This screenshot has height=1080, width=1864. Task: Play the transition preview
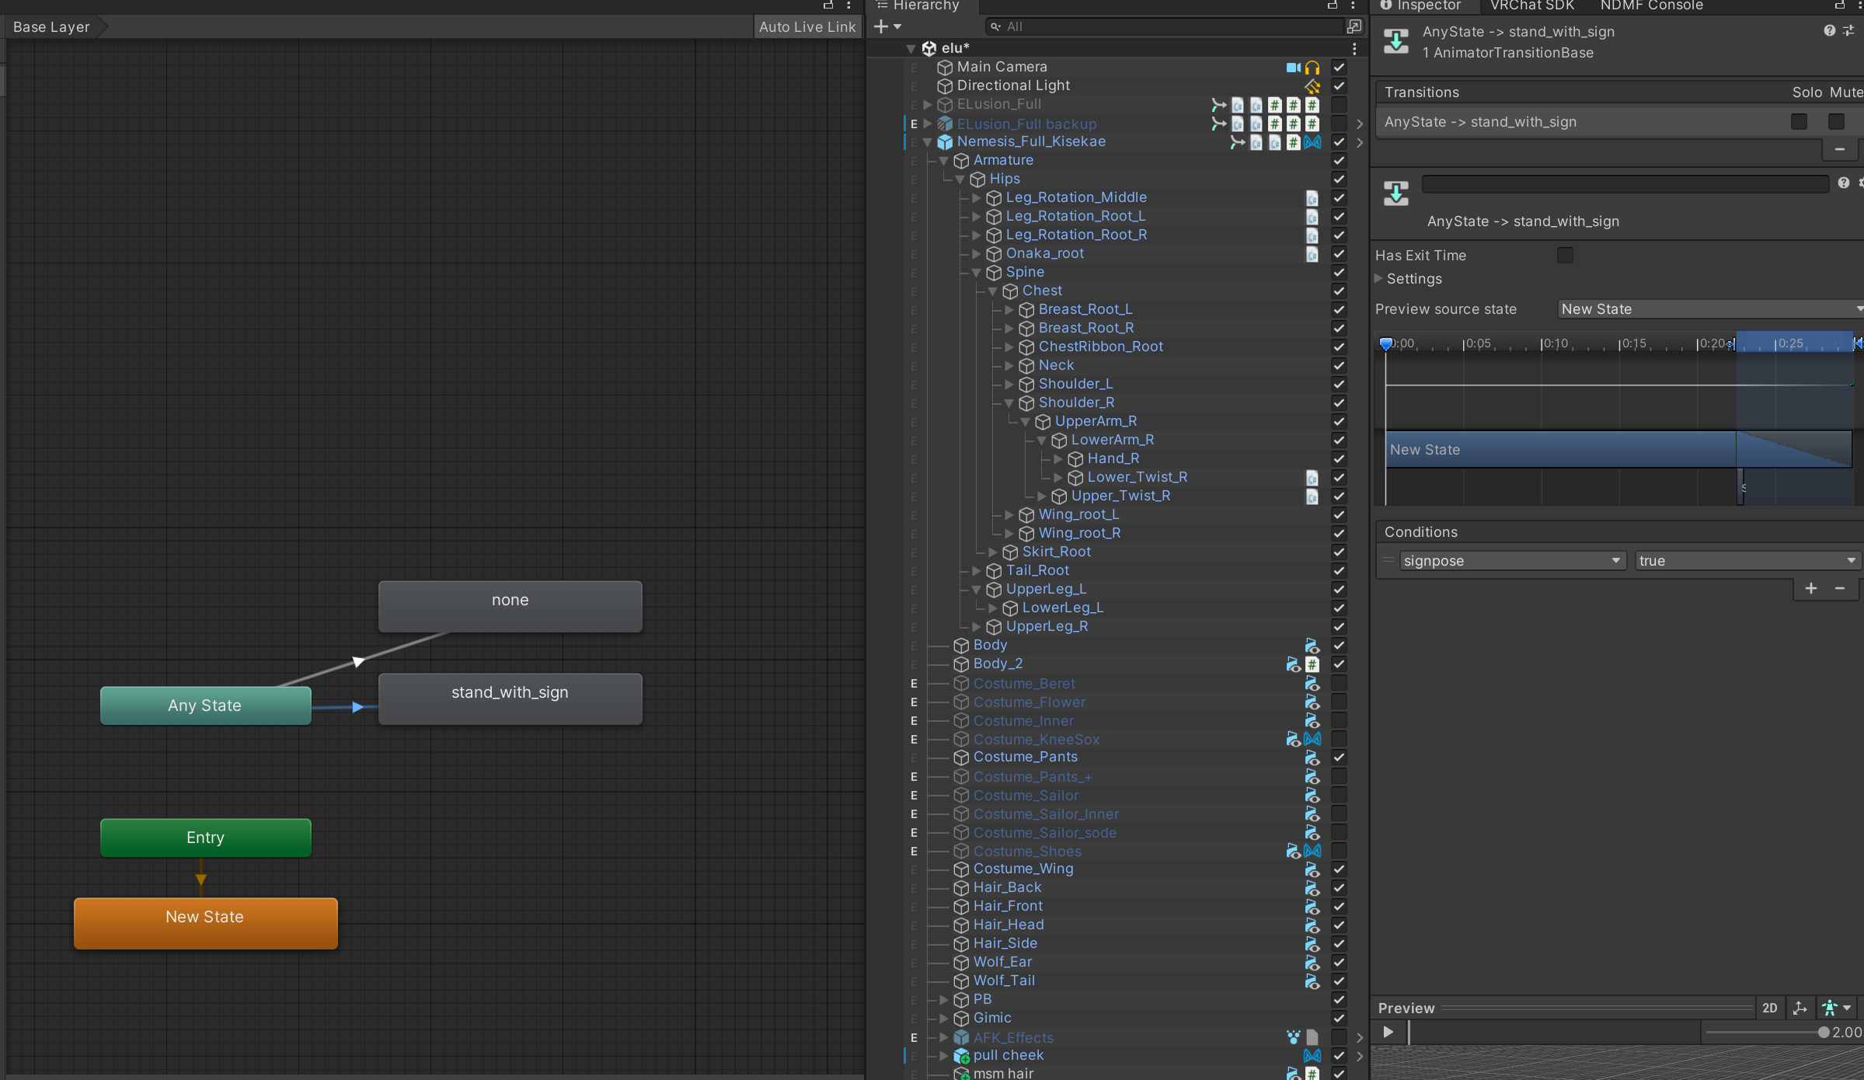click(1388, 1032)
